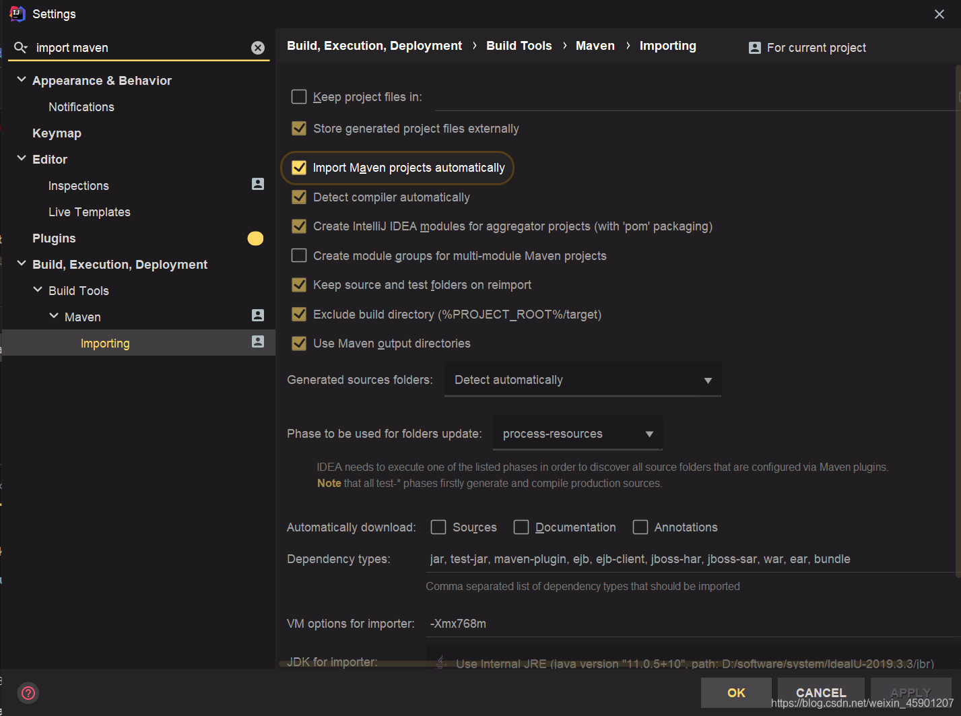This screenshot has width=961, height=716.
Task: Select Importing under Maven
Action: [105, 344]
